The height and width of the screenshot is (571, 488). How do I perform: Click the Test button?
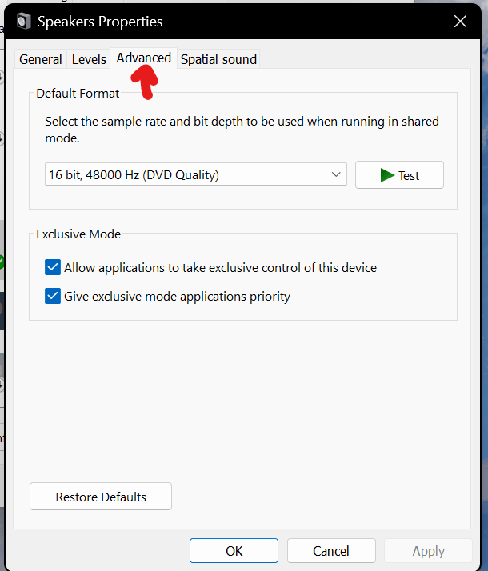coord(399,175)
